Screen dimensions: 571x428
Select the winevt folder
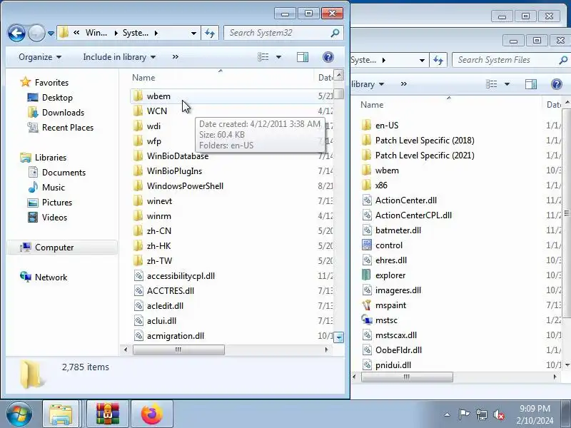coord(159,201)
